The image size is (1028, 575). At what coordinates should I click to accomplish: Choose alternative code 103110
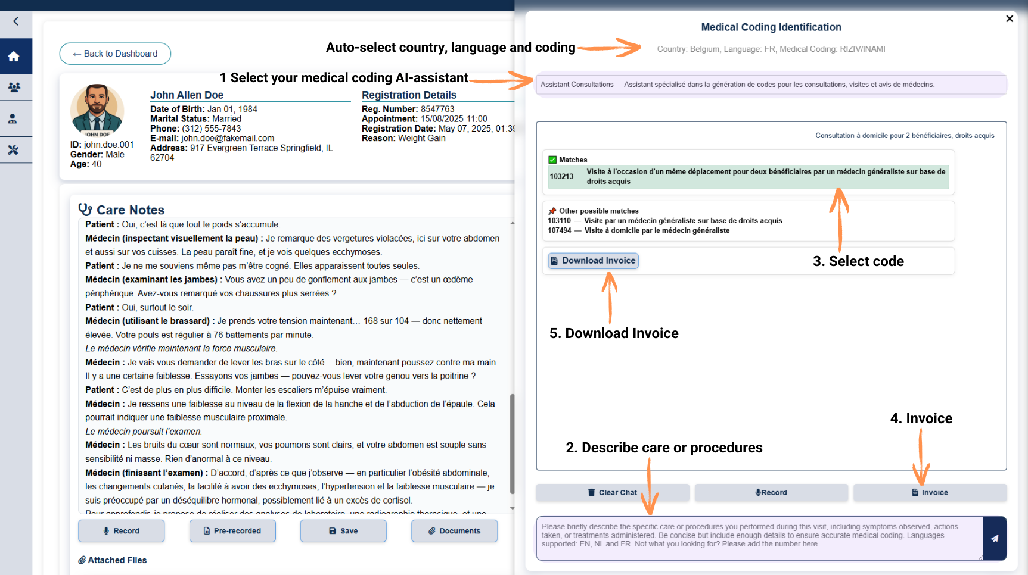click(x=664, y=221)
